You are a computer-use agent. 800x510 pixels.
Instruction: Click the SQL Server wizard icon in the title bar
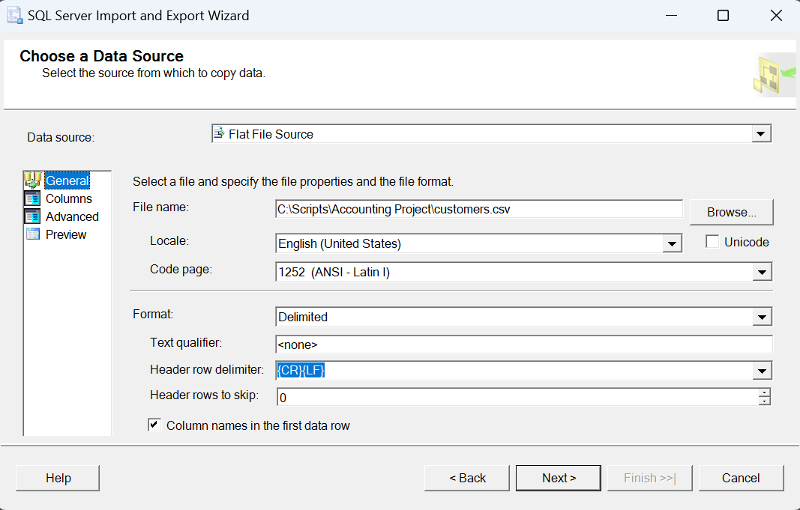coord(13,15)
